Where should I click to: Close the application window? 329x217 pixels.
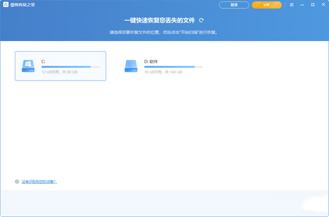pos(324,4)
